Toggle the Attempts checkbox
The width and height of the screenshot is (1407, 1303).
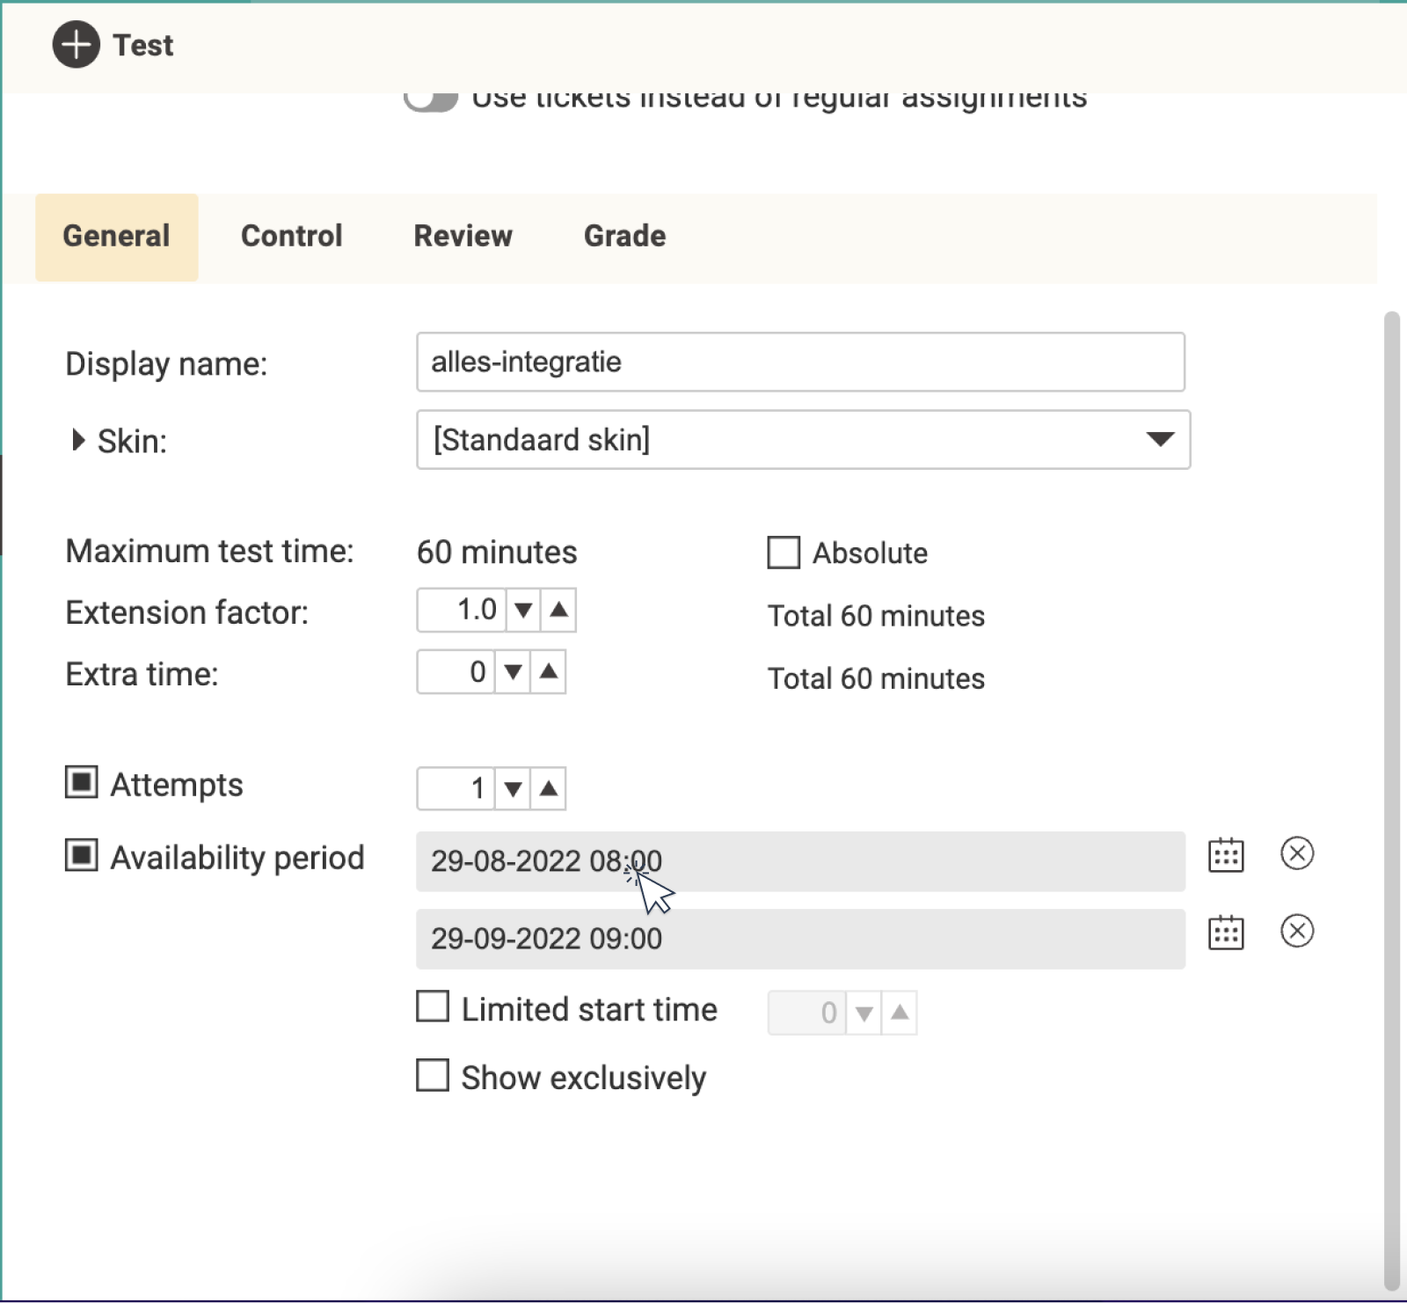click(x=82, y=781)
